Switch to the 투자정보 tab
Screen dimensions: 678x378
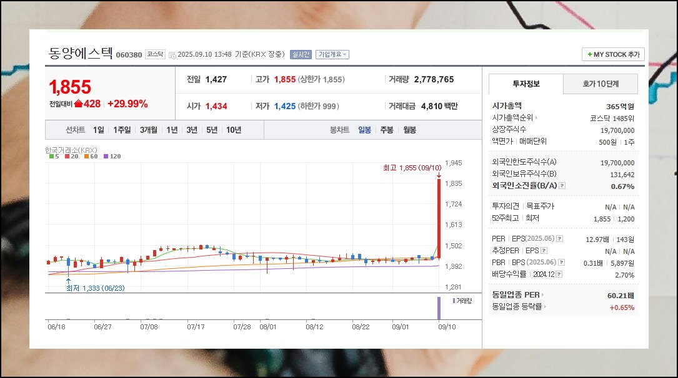[526, 84]
